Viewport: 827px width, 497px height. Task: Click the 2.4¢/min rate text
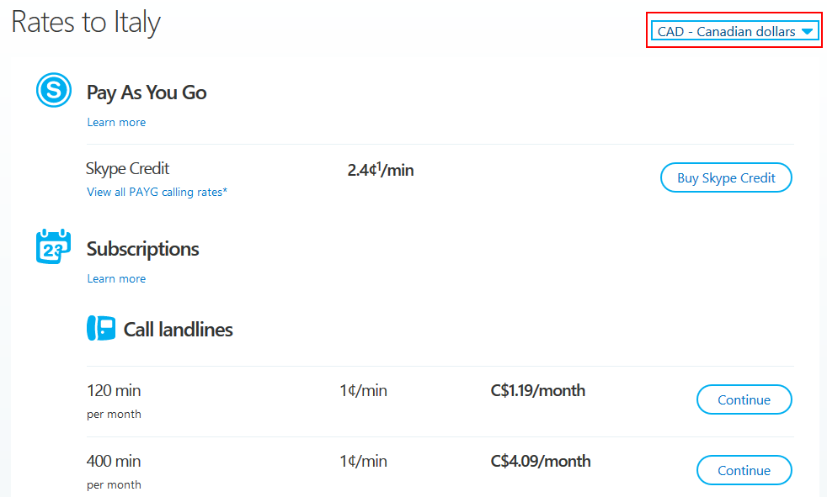coord(381,171)
